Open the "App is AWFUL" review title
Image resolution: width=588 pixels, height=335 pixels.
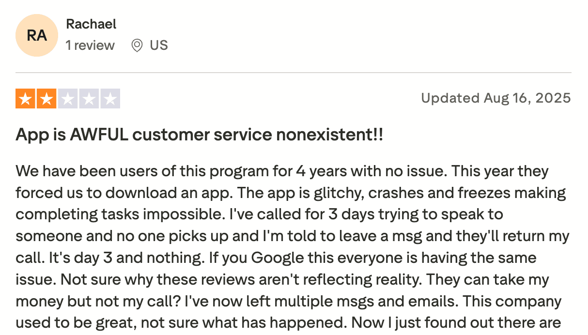click(199, 135)
